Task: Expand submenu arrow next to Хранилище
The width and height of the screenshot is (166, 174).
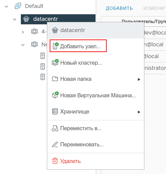Action: pyautogui.click(x=139, y=112)
